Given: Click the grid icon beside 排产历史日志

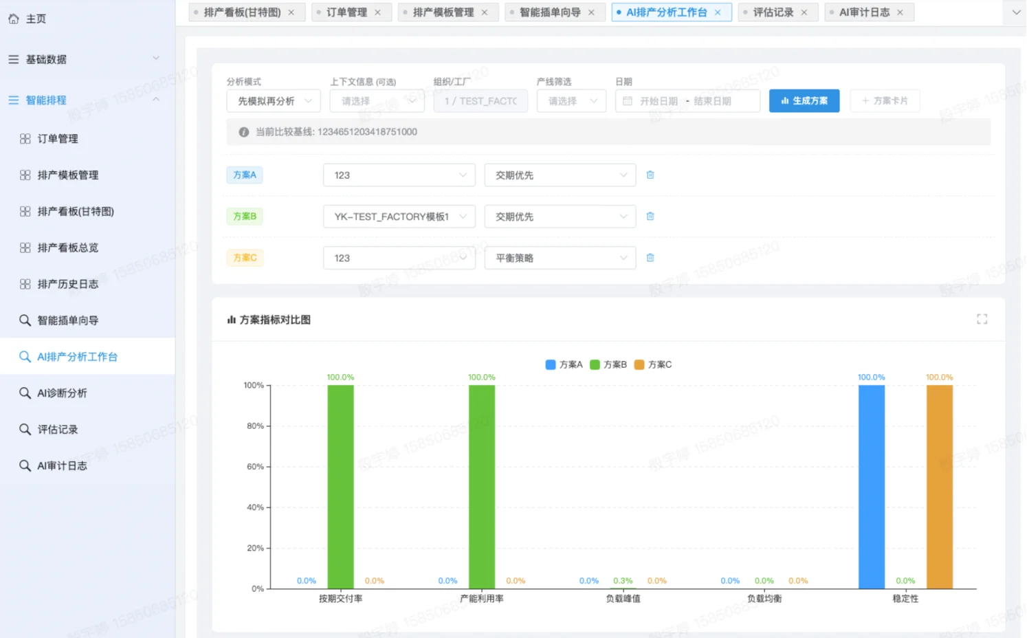Looking at the screenshot, I should 25,284.
